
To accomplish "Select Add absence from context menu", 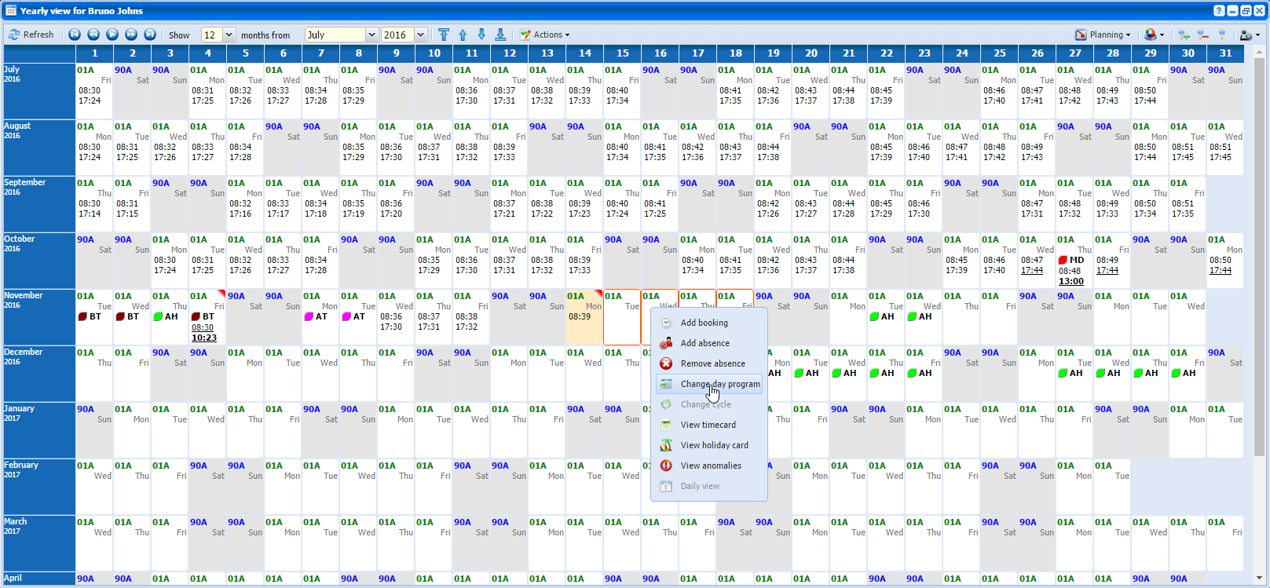I will pos(705,343).
